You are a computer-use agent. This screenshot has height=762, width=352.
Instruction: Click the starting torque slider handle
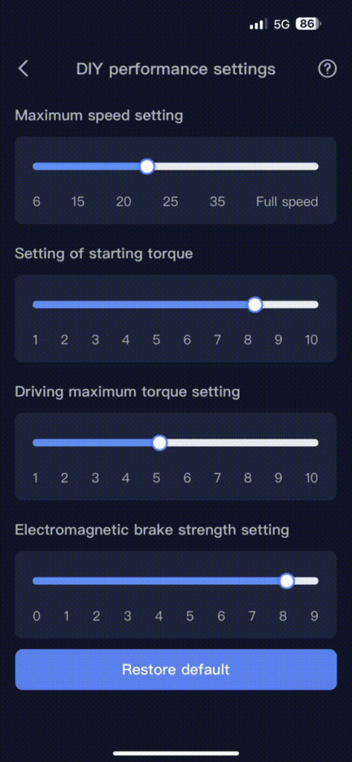tap(255, 304)
